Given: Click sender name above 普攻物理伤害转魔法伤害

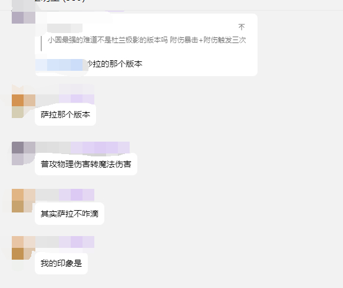Looking at the screenshot, I should click(x=53, y=148).
